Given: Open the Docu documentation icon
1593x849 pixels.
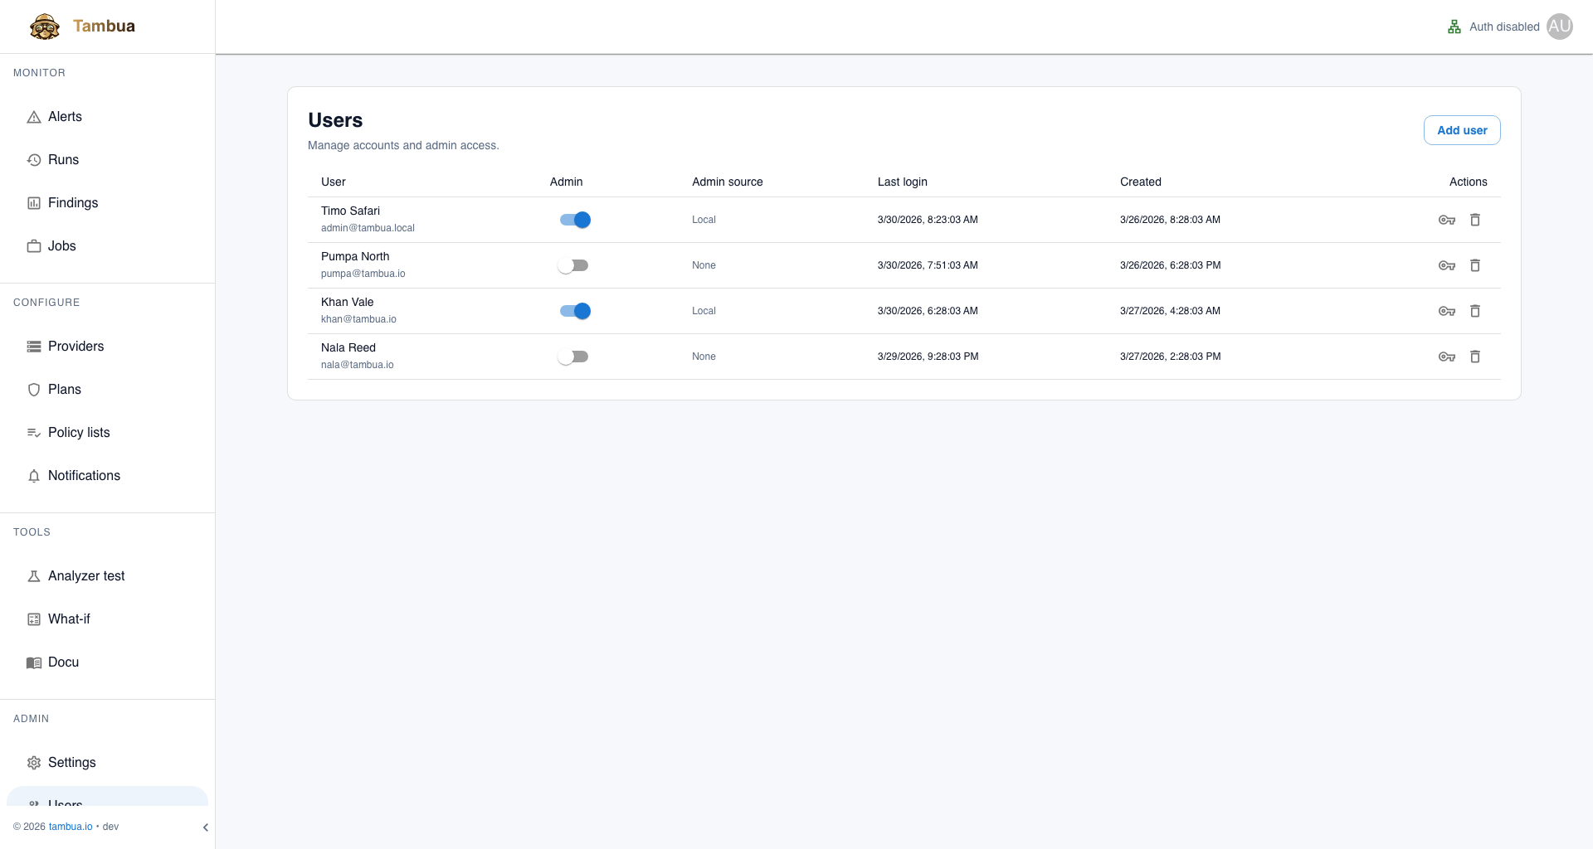Looking at the screenshot, I should point(33,662).
